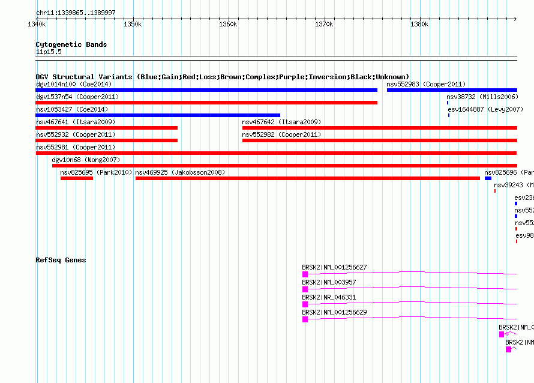Click magenta exon of BRSK2|NM_003957
This screenshot has height=383, width=534.
(x=305, y=289)
